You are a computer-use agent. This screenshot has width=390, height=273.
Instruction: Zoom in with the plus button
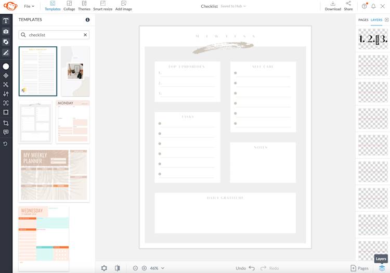point(144,268)
